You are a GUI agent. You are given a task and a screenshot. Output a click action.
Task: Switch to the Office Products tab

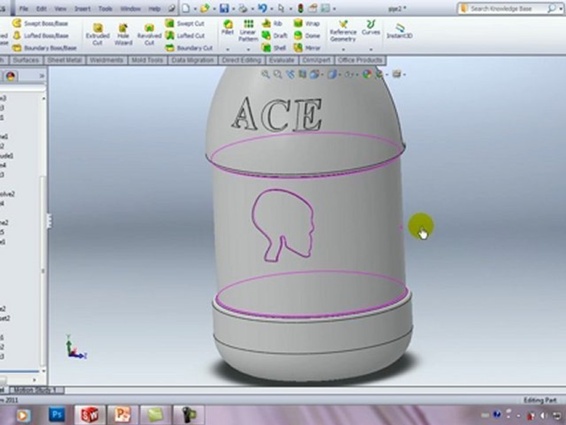pos(360,60)
